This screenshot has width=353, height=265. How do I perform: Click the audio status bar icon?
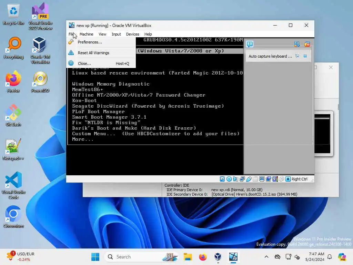(x=235, y=179)
